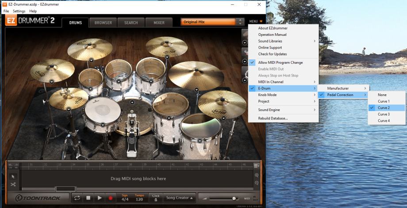Expand the Sound Libraries submenu

pos(284,41)
